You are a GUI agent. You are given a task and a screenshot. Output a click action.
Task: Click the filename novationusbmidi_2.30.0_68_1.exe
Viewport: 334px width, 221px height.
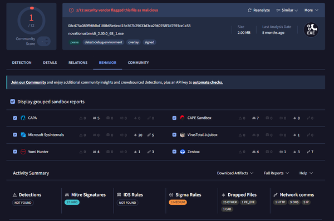click(x=96, y=33)
